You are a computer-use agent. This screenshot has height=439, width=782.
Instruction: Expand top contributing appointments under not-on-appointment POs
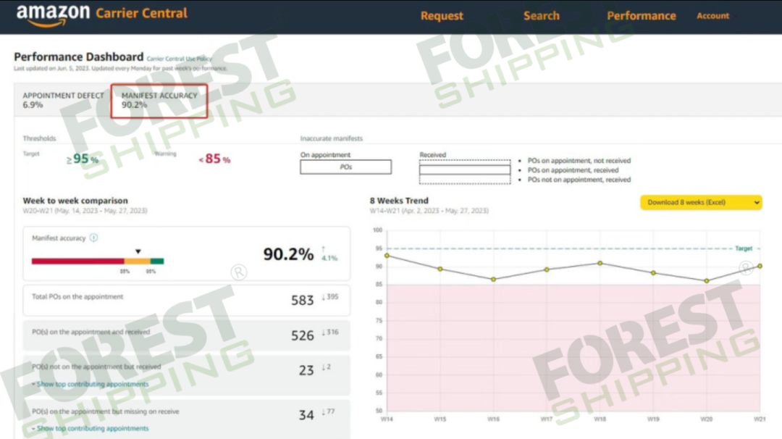[x=92, y=384]
